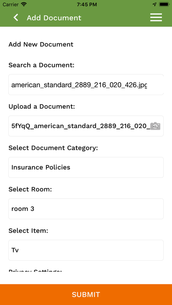Tap the Upload a Document label
The image size is (172, 305).
pos(42,106)
